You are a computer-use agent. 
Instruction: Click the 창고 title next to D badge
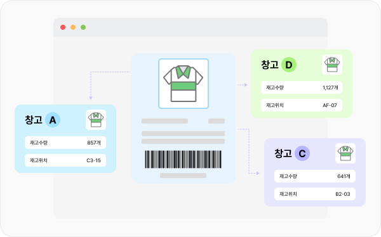click(270, 65)
